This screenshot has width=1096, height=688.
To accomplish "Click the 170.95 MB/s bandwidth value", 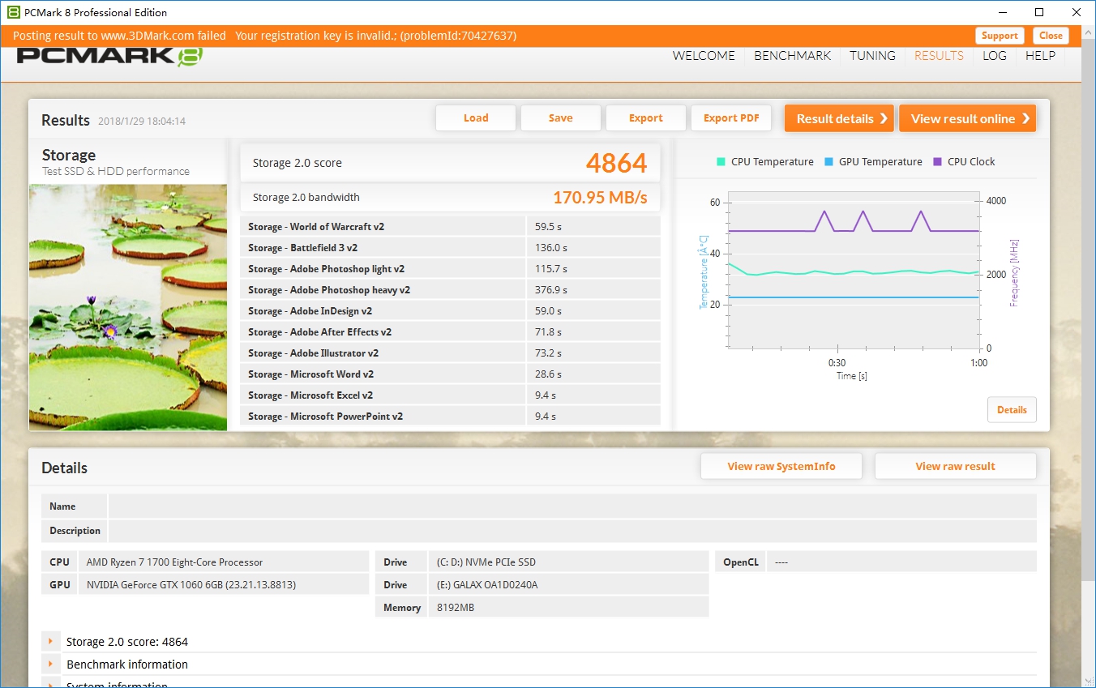I will [600, 197].
